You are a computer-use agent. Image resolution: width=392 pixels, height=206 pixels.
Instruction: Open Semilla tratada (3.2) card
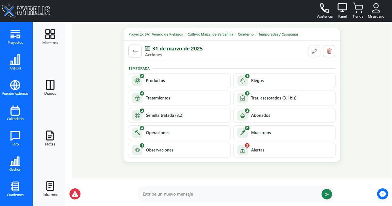(179, 115)
